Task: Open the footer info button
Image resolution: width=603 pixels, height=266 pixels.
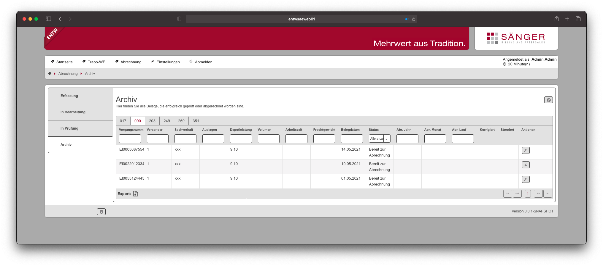Action: tap(101, 212)
